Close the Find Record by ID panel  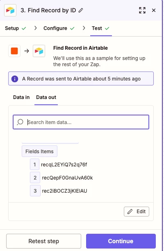[154, 10]
